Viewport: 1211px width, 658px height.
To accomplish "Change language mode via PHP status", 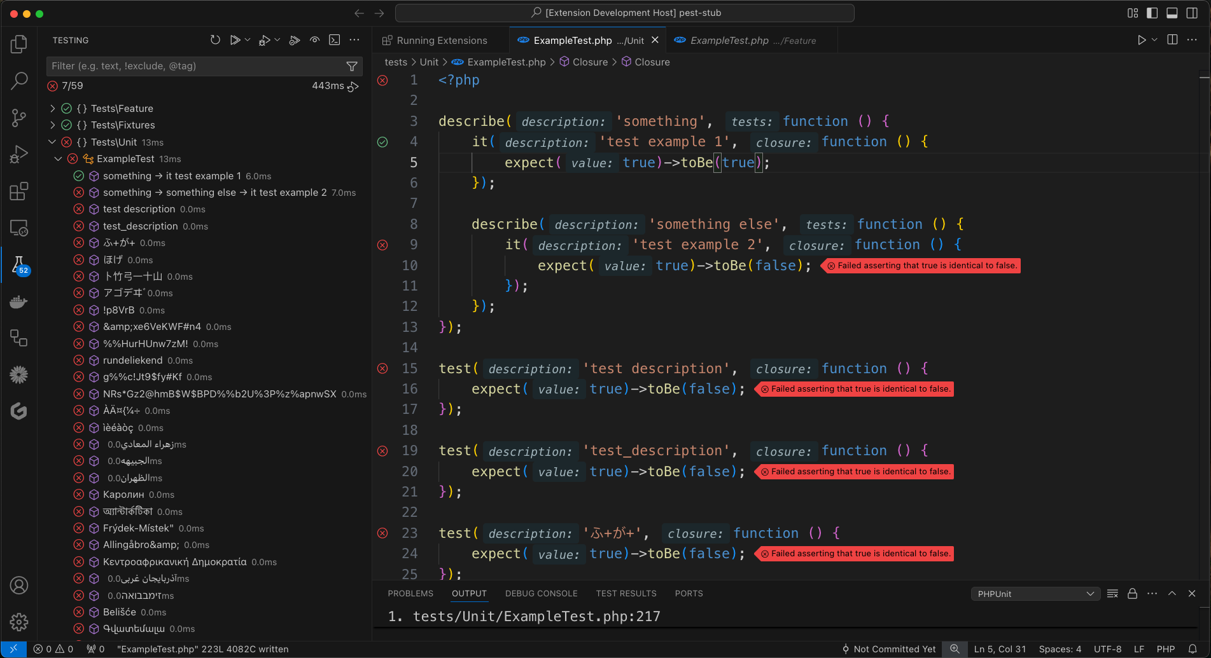I will point(1165,649).
